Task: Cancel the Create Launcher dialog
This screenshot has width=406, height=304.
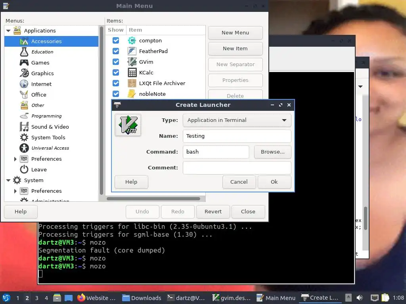Action: click(x=239, y=182)
